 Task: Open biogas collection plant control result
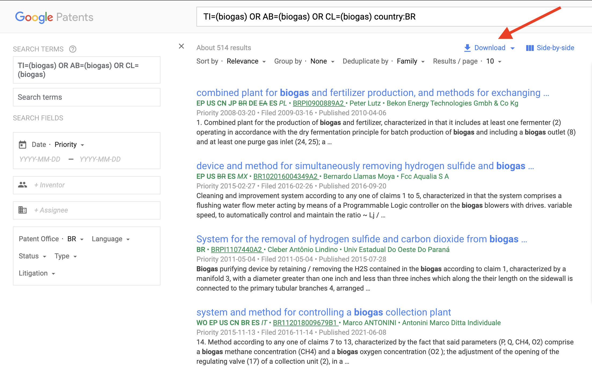(x=324, y=312)
